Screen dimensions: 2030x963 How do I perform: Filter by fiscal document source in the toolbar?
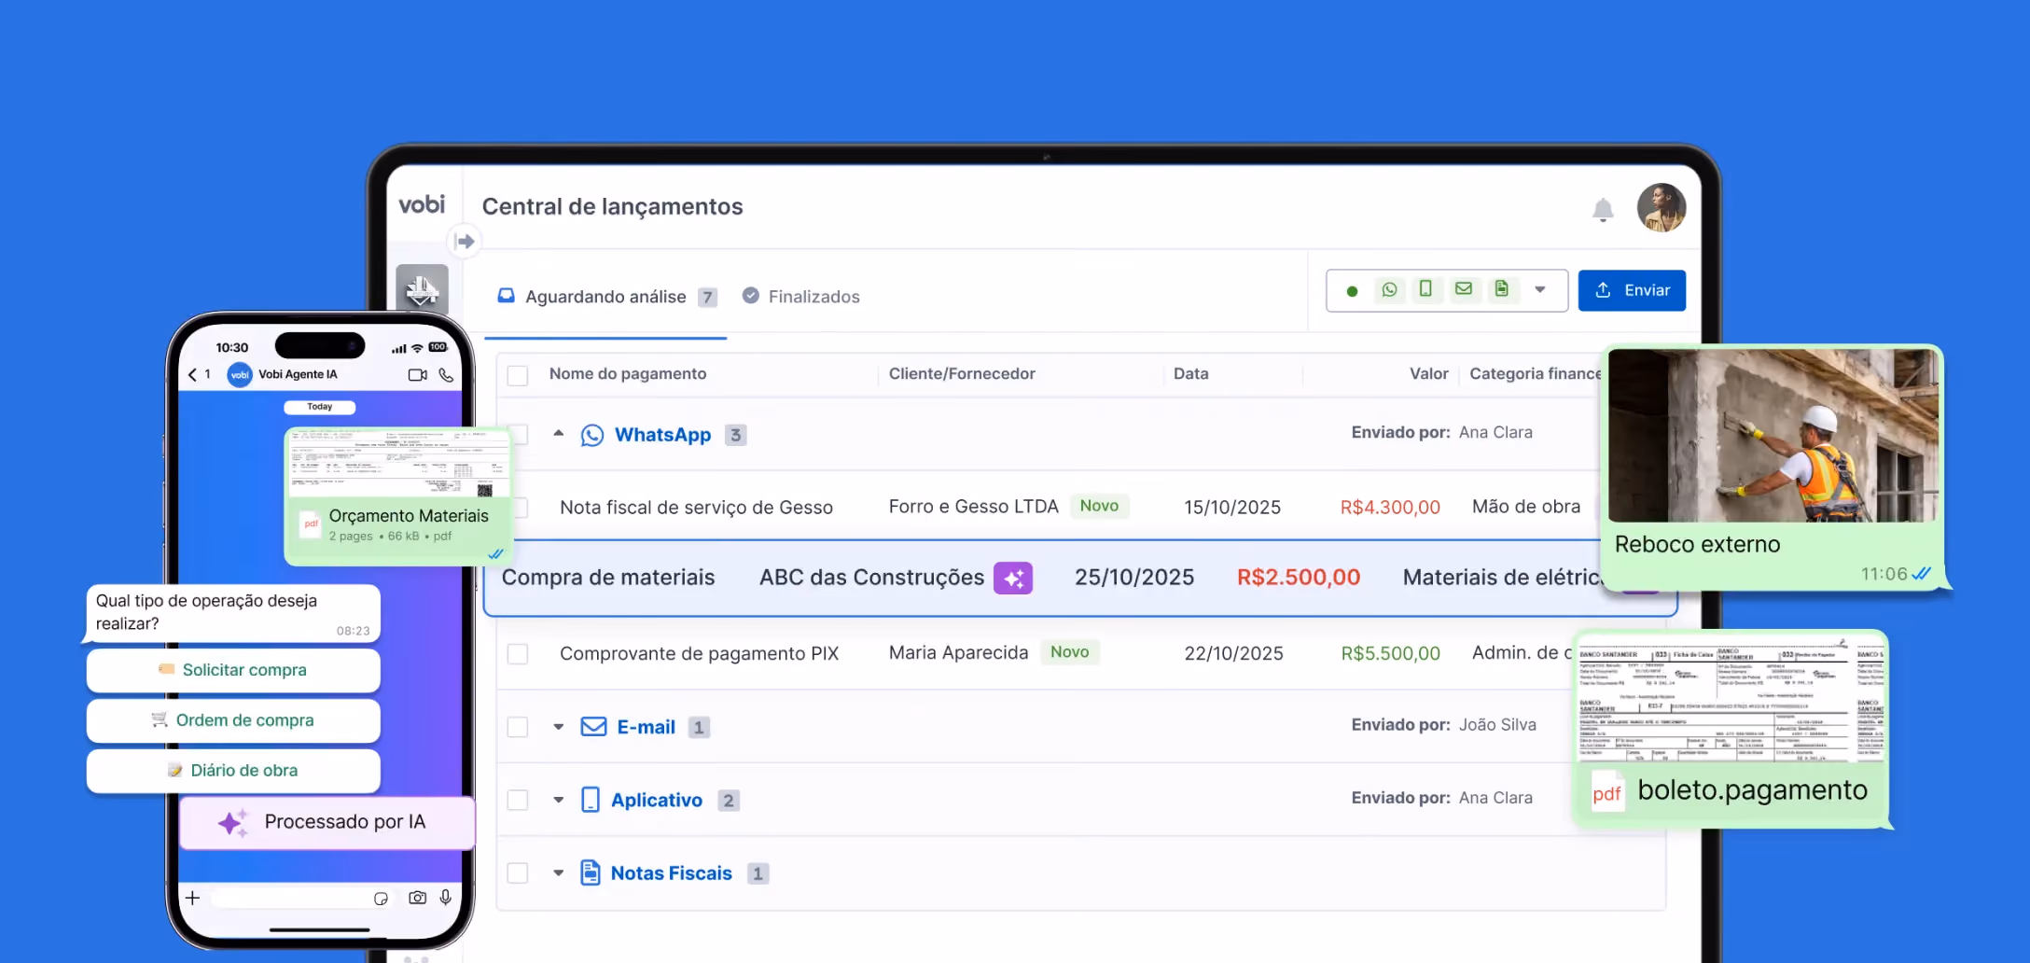tap(1501, 289)
